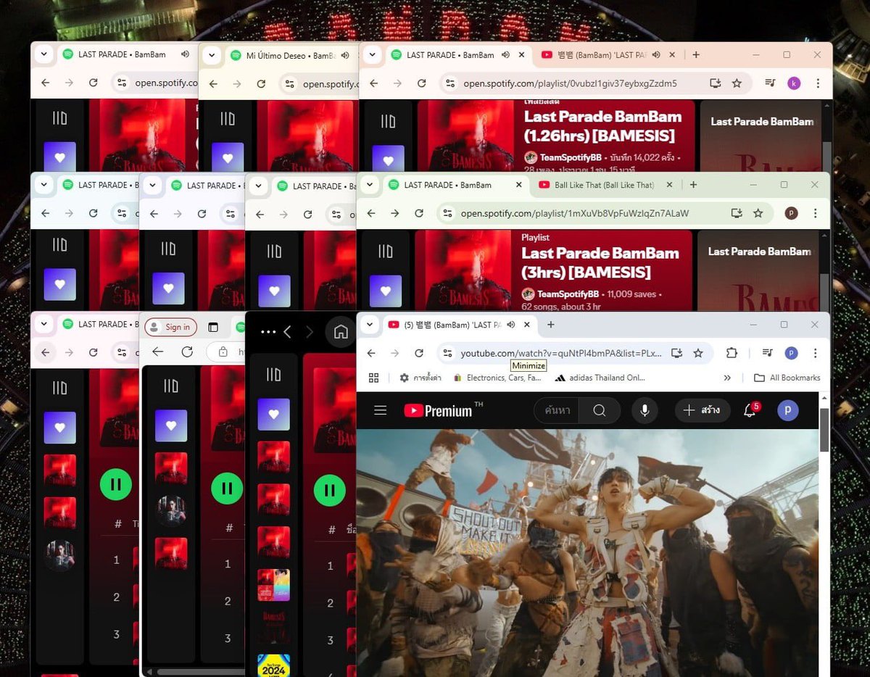
Task: Click the YouTube Premium logo
Action: (x=438, y=411)
